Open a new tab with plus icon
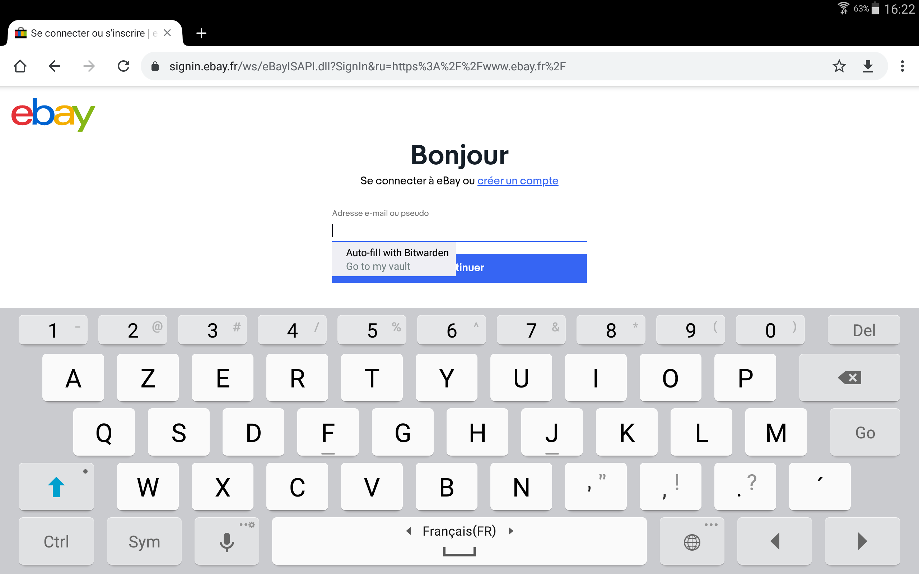The image size is (919, 574). (x=201, y=33)
